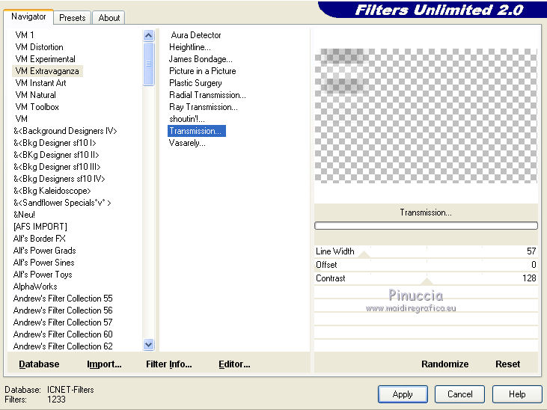Click the Cancel button
Image resolution: width=547 pixels, height=410 pixels.
459,394
